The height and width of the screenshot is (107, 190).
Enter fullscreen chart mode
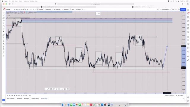tap(176, 9)
